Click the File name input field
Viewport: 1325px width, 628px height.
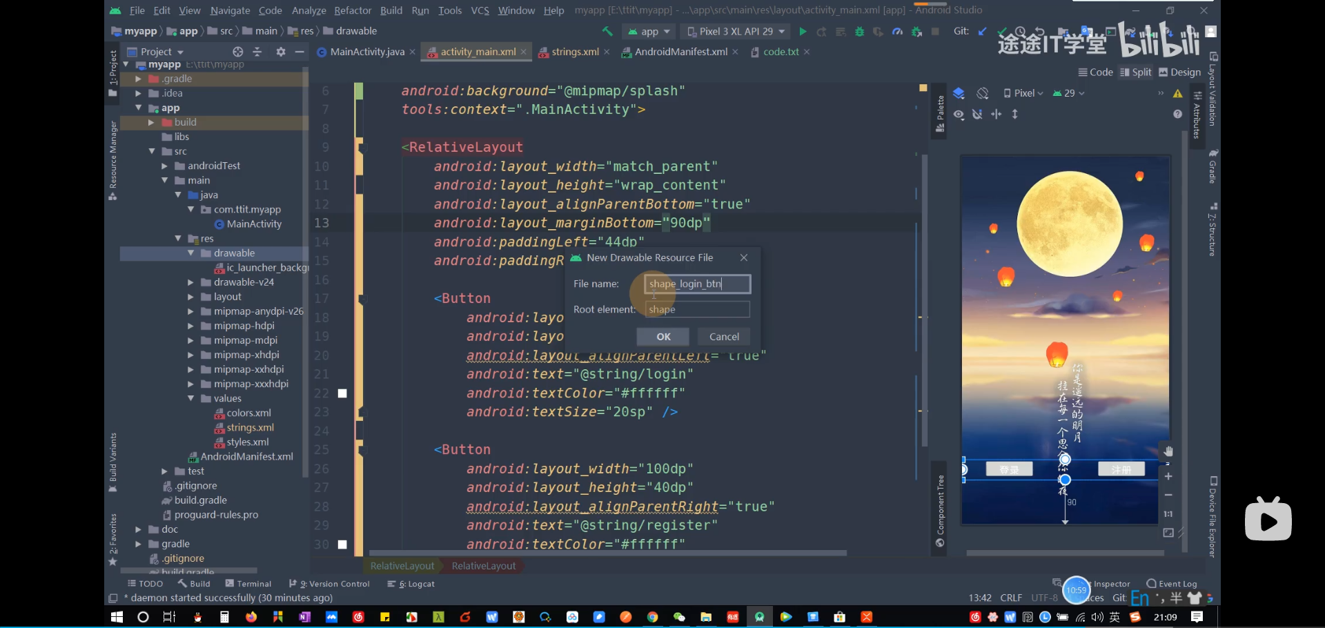698,284
